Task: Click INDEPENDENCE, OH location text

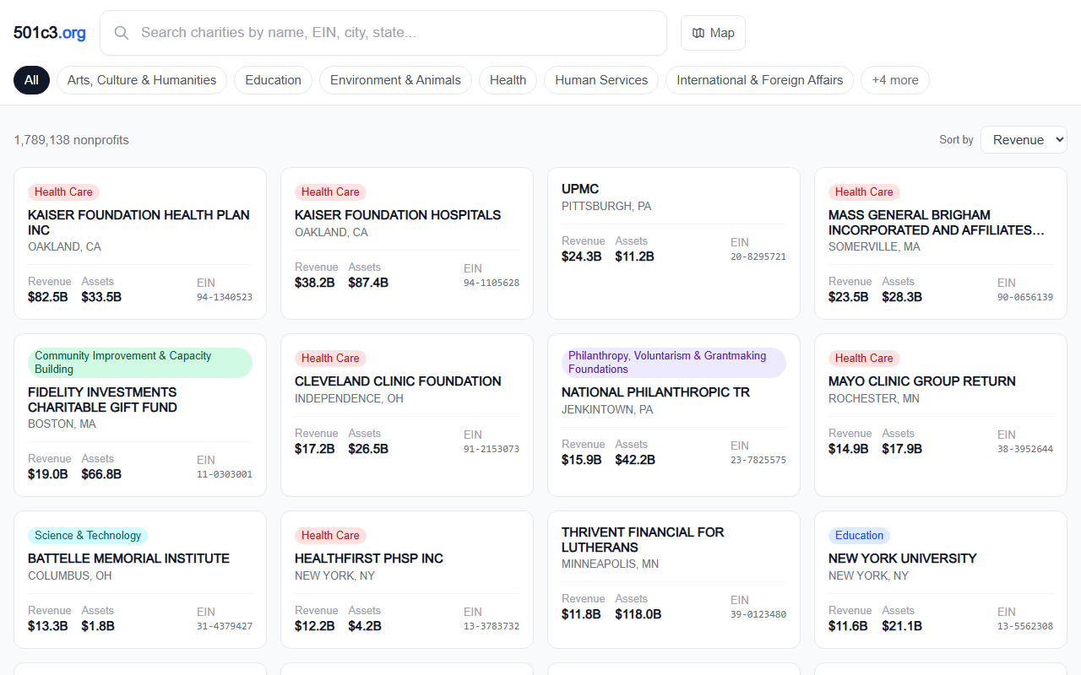Action: point(349,398)
